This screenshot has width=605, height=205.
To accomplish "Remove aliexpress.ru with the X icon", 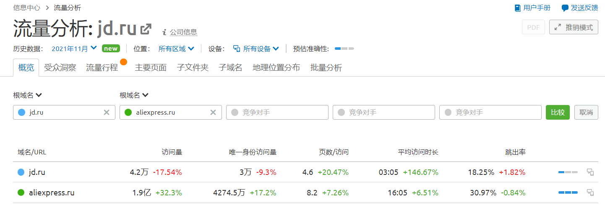I will (213, 112).
